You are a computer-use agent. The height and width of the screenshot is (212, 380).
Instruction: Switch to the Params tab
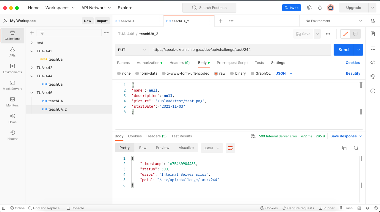[123, 63]
